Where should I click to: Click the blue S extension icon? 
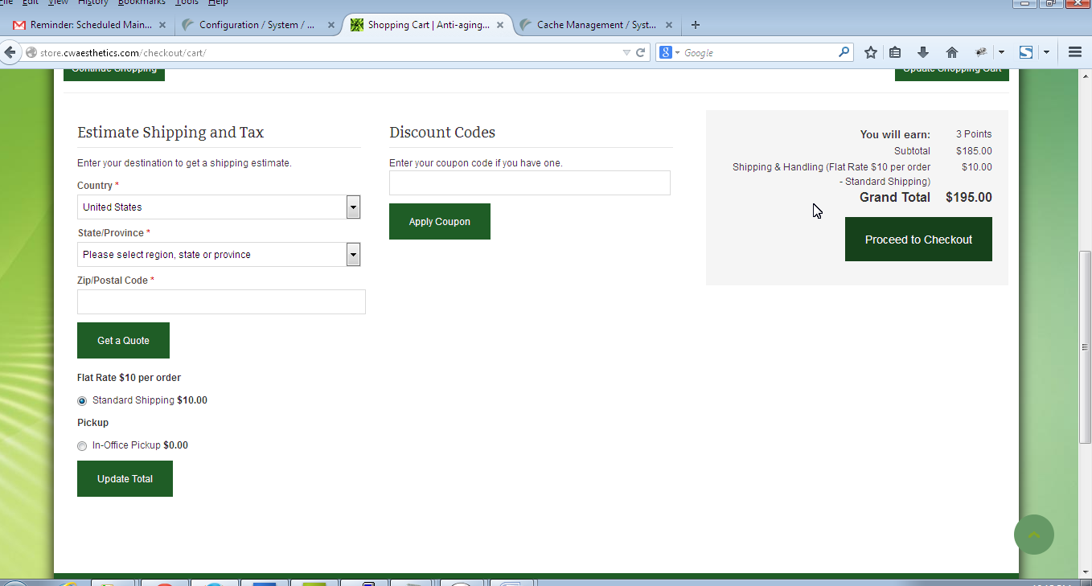(x=1026, y=52)
